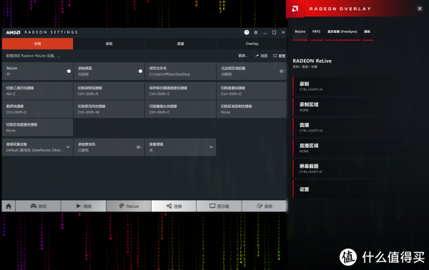
Task: Switch to the 直播 Streaming tab in Radeon Settings
Action: (x=181, y=44)
